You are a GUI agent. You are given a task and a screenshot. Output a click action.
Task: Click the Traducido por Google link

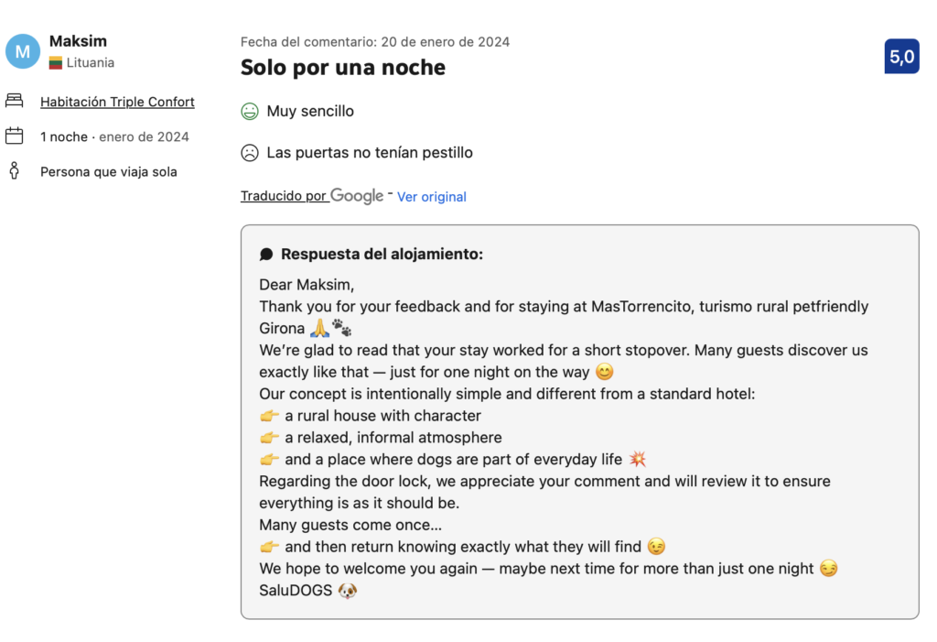[311, 196]
